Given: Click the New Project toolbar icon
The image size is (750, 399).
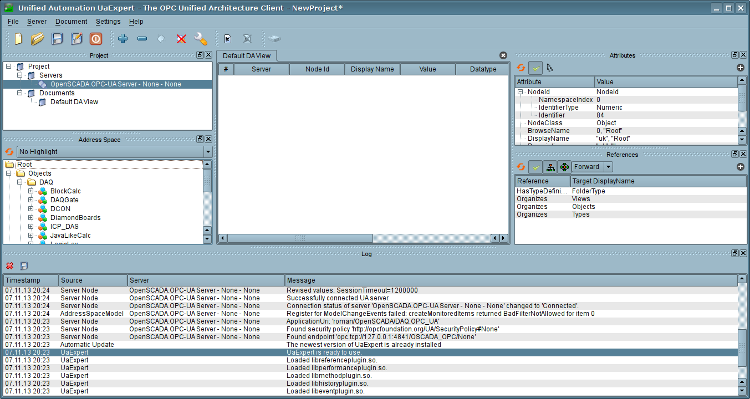Looking at the screenshot, I should [18, 39].
